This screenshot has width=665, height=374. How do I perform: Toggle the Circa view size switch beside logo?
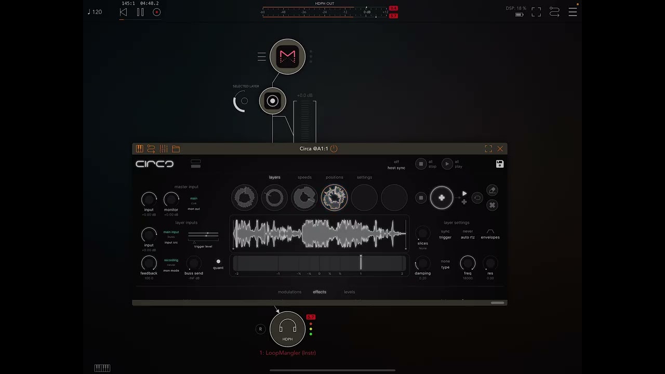point(196,164)
